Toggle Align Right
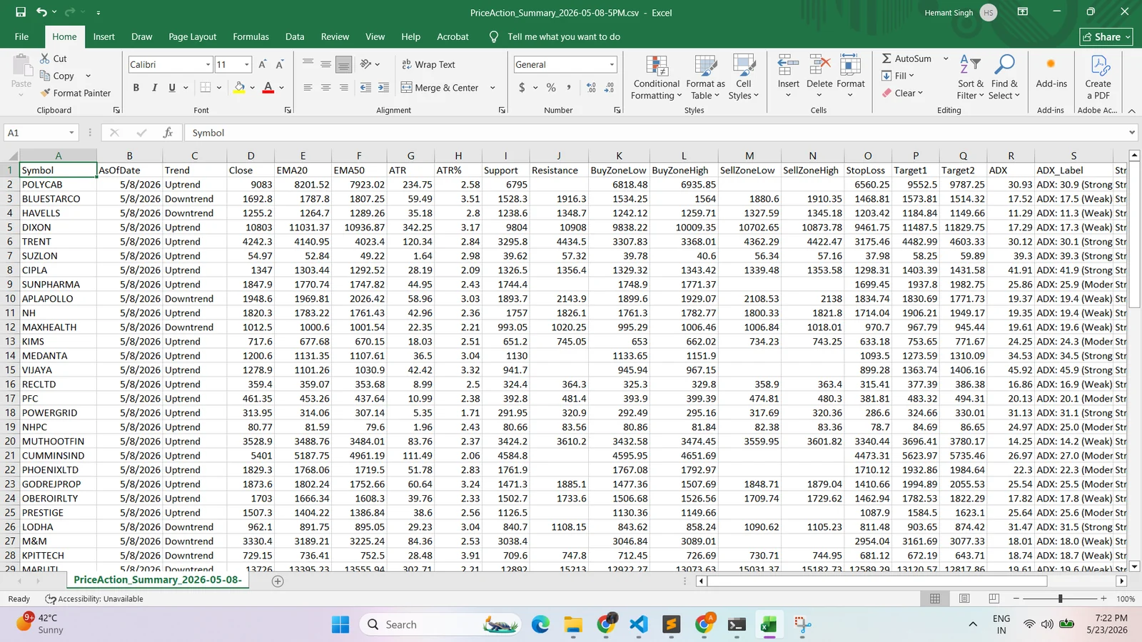The height and width of the screenshot is (642, 1142). (343, 87)
